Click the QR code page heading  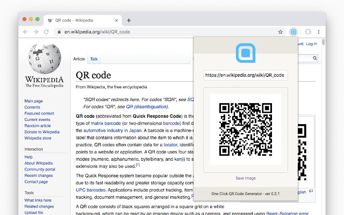click(93, 75)
